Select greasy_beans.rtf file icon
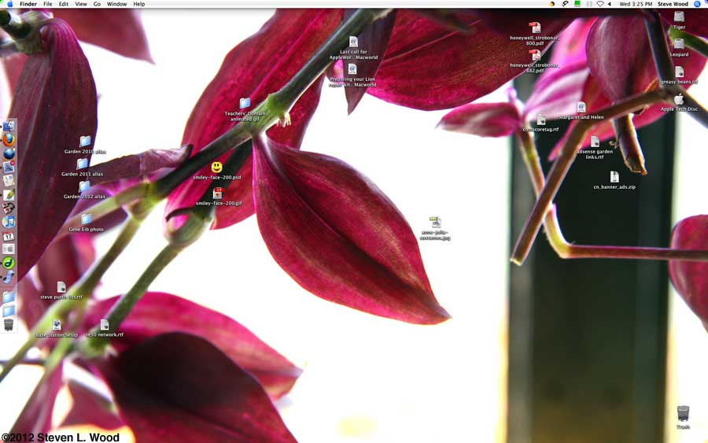This screenshot has height=443, width=708. point(679,72)
